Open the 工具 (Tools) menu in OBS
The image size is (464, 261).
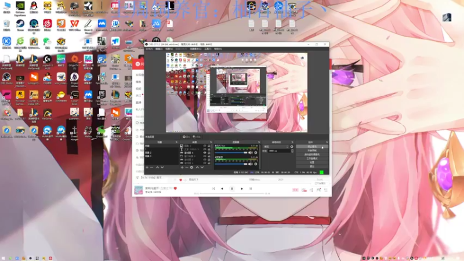(x=208, y=49)
